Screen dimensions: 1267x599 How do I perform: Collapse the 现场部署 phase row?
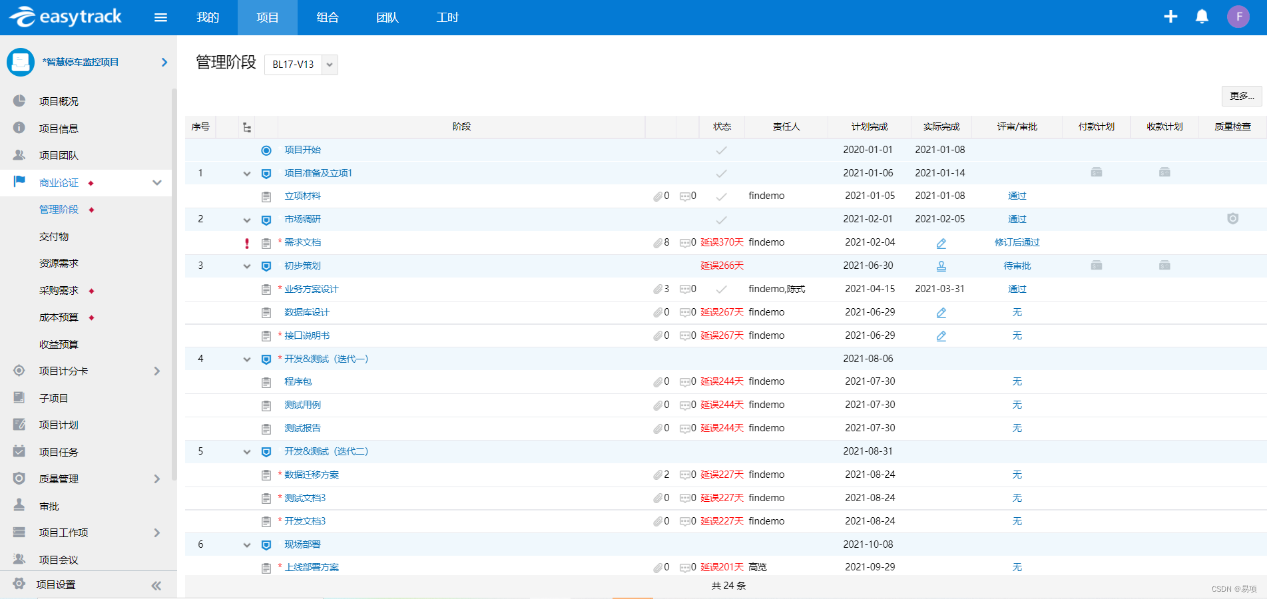247,545
